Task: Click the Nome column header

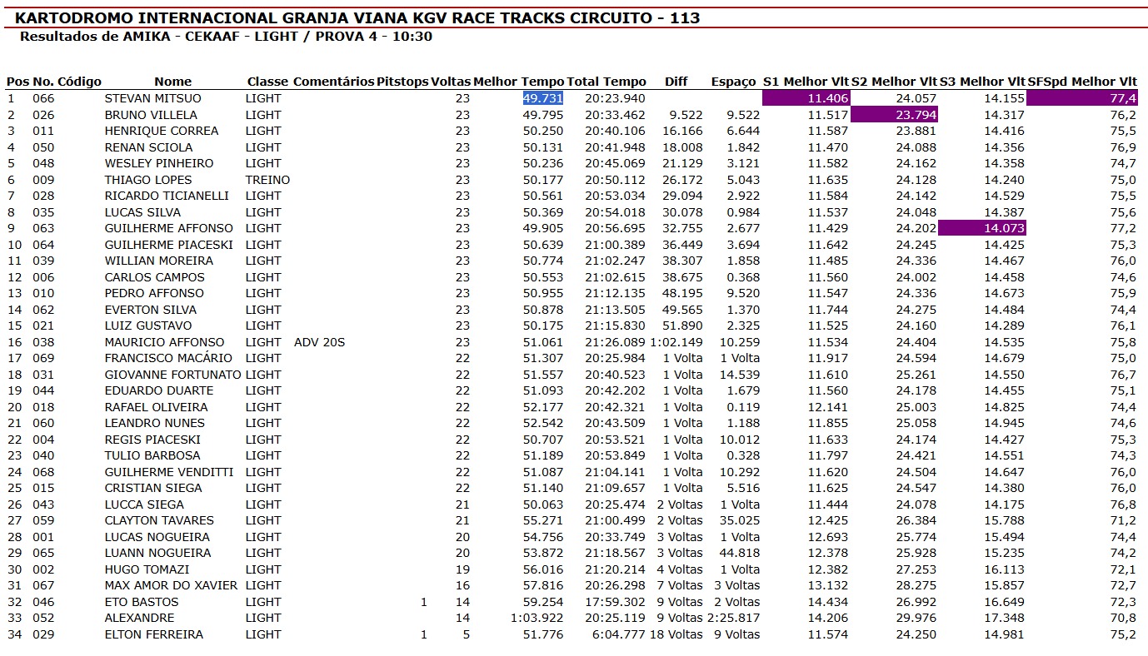Action: point(172,82)
